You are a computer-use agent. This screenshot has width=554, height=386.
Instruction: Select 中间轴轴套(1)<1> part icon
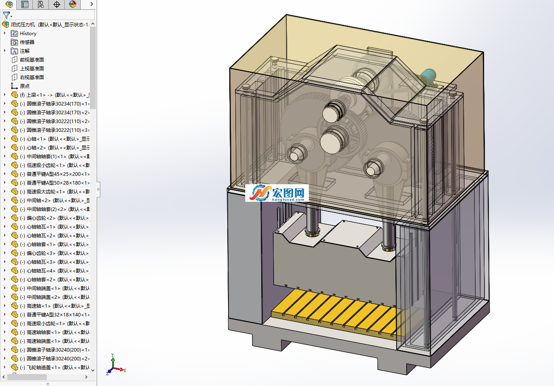click(14, 157)
